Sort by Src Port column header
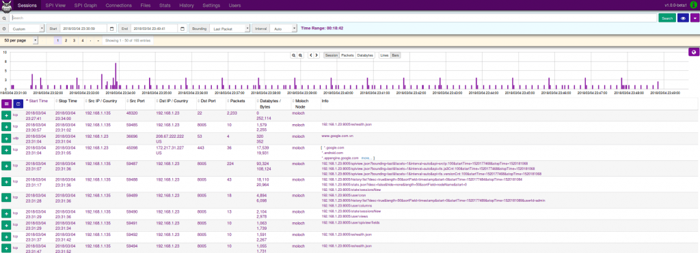Image resolution: width=700 pixels, height=253 pixels. tap(136, 101)
